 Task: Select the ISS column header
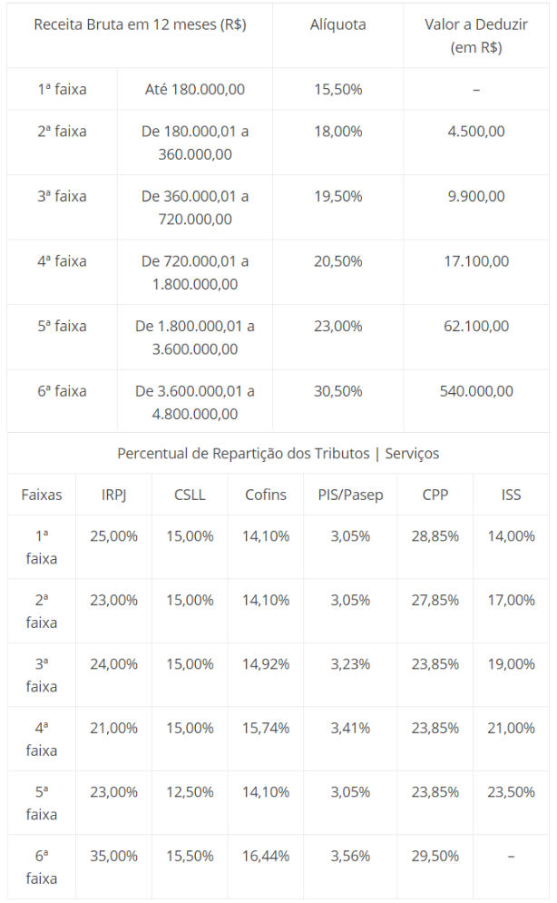511,495
